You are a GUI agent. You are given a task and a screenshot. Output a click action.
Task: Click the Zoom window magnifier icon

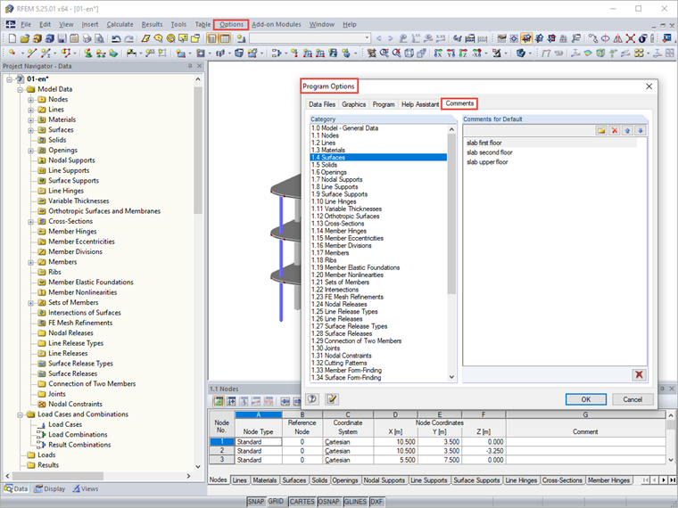tap(384, 53)
